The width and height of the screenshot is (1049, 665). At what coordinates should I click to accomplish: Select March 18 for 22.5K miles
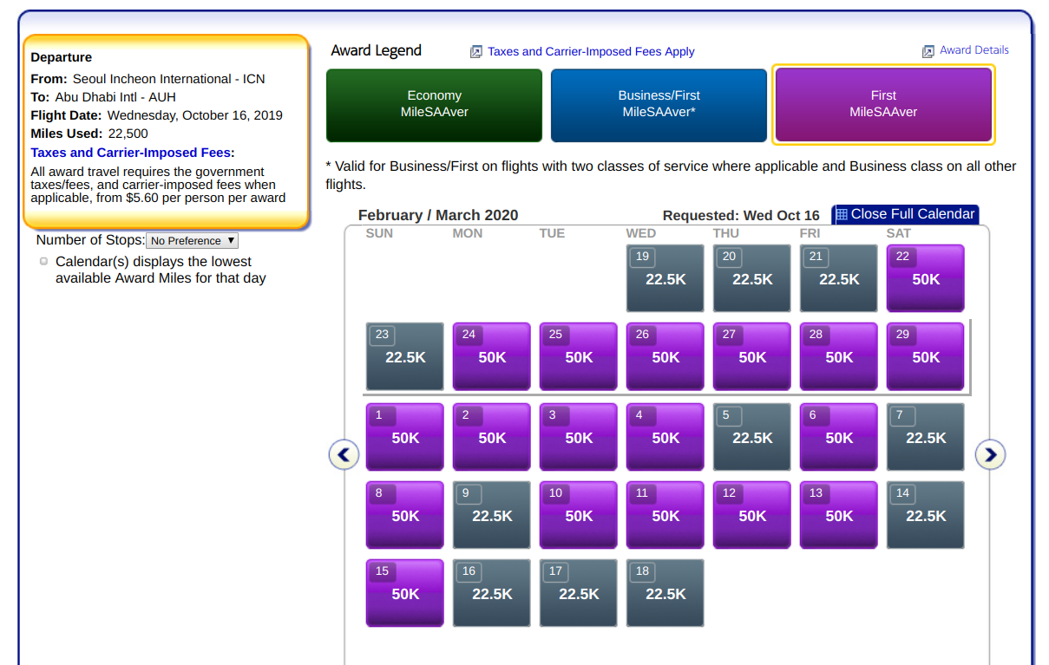click(x=665, y=594)
